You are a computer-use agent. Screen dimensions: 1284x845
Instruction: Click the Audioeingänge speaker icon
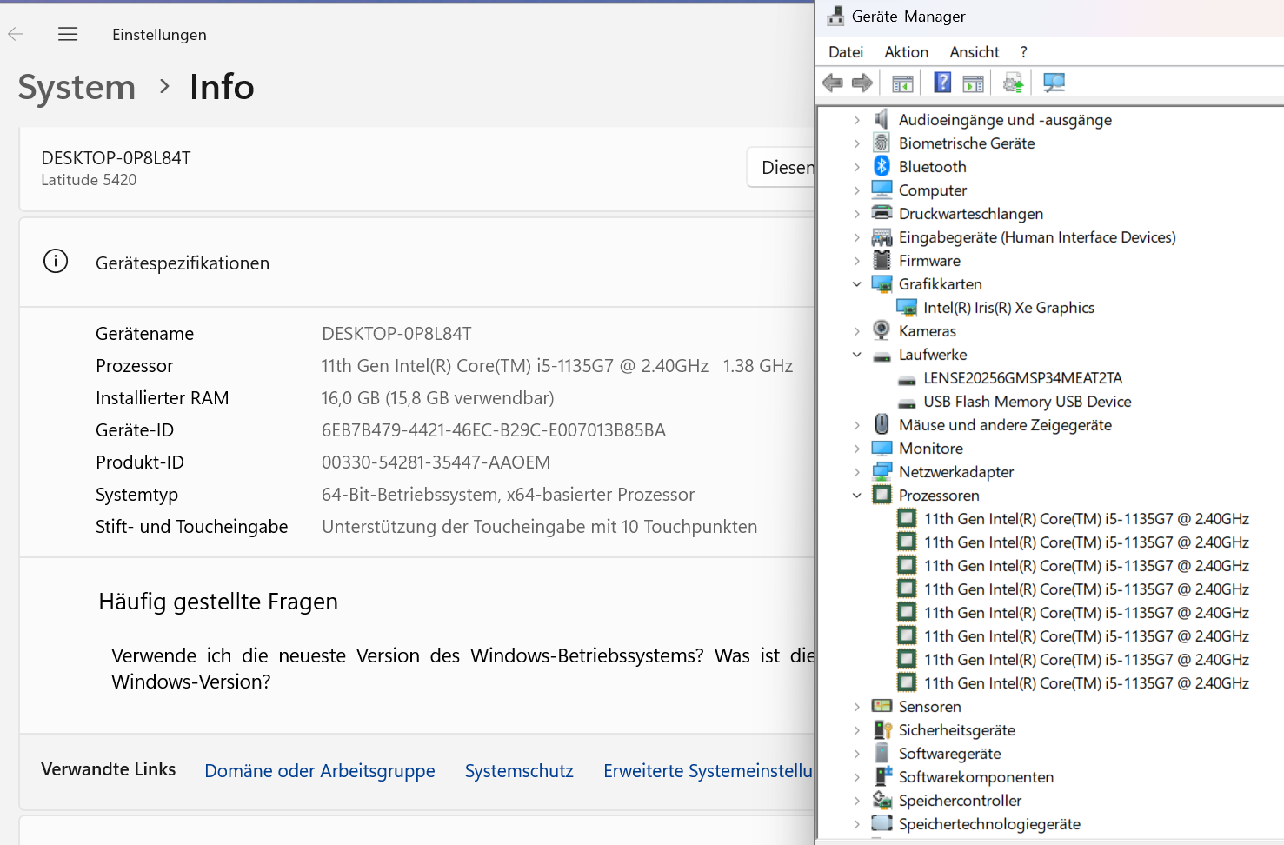[x=882, y=119]
